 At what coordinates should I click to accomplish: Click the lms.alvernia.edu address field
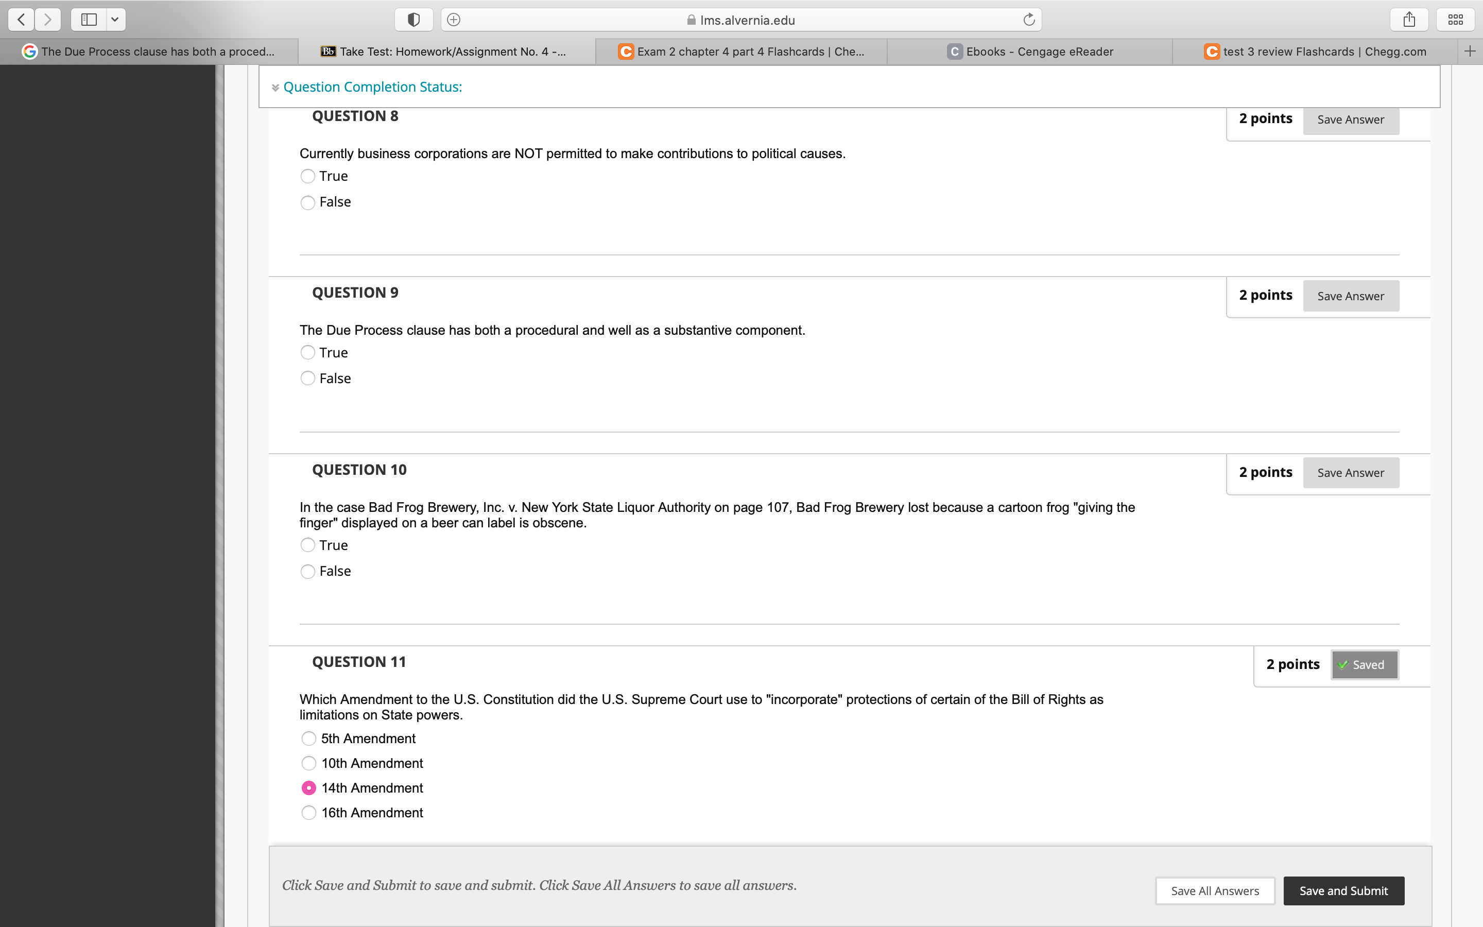pyautogui.click(x=740, y=20)
